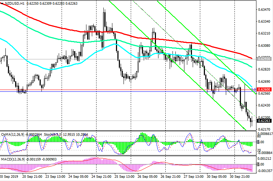Image resolution: width=273 pixels, height=181 pixels.
Task: Click the 30 Sep 21:00 time label
Action: pos(242,178)
